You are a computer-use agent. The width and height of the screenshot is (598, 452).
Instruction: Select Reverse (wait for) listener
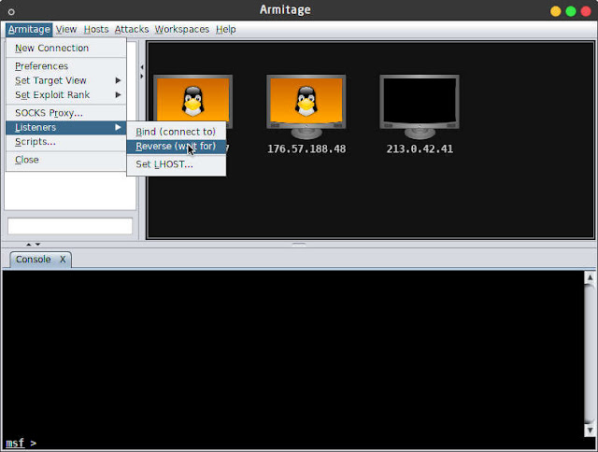tap(177, 147)
